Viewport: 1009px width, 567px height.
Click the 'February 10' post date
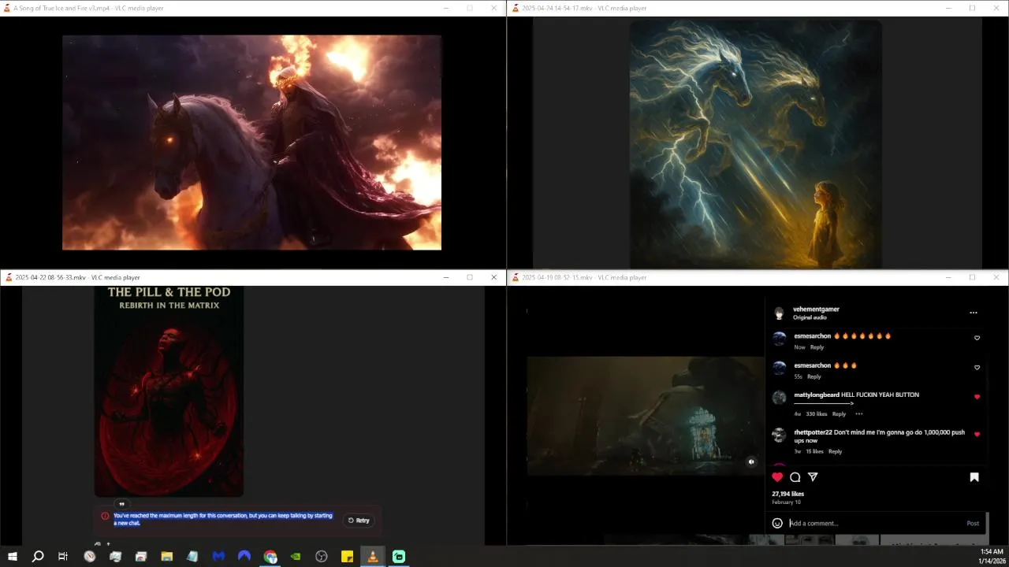(786, 502)
